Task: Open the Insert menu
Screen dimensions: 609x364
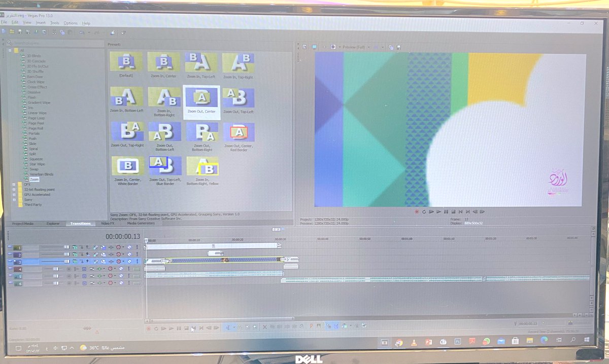Action: (41, 23)
